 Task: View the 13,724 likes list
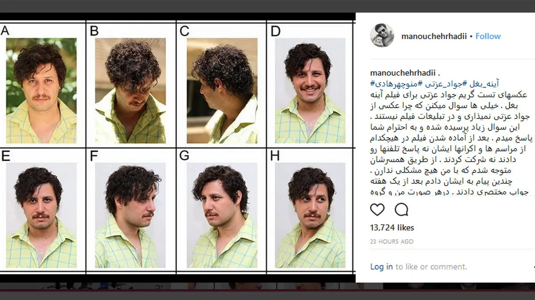392,227
